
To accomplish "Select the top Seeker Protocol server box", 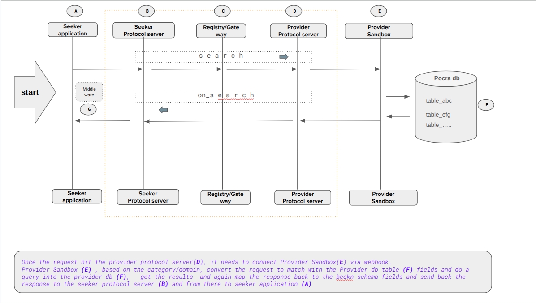I will click(x=143, y=30).
